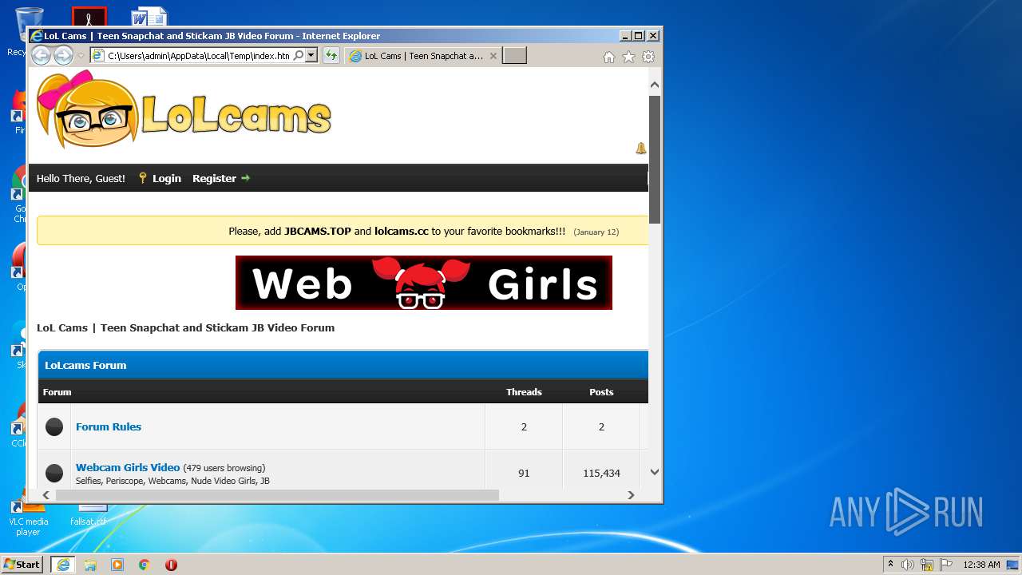Click Internet Explorer icon in taskbar
The height and width of the screenshot is (575, 1022).
(x=63, y=565)
